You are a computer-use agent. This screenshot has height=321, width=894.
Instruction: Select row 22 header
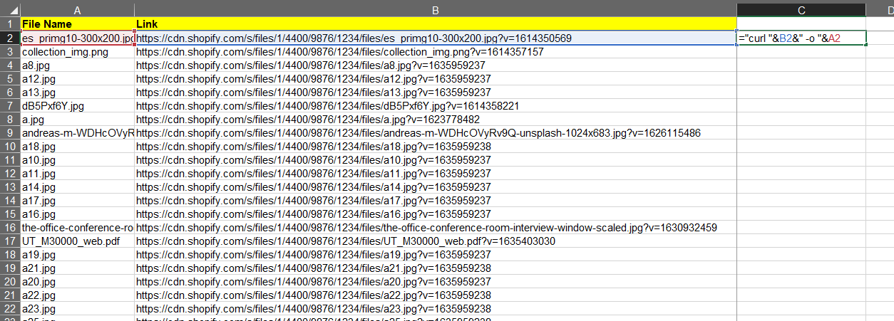pos(10,309)
